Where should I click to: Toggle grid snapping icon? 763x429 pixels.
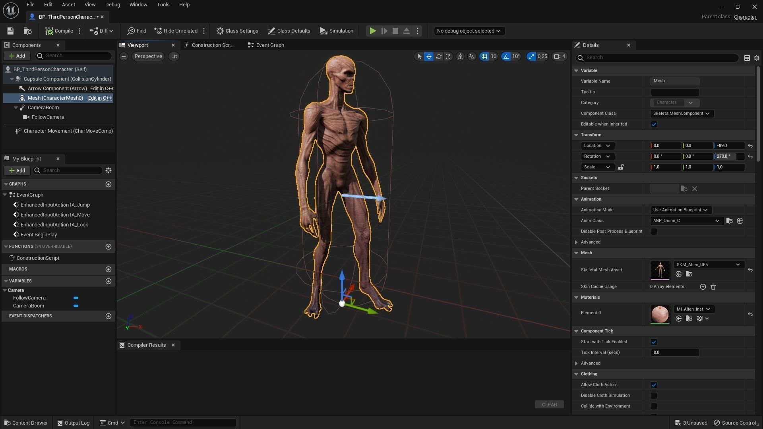tap(484, 56)
